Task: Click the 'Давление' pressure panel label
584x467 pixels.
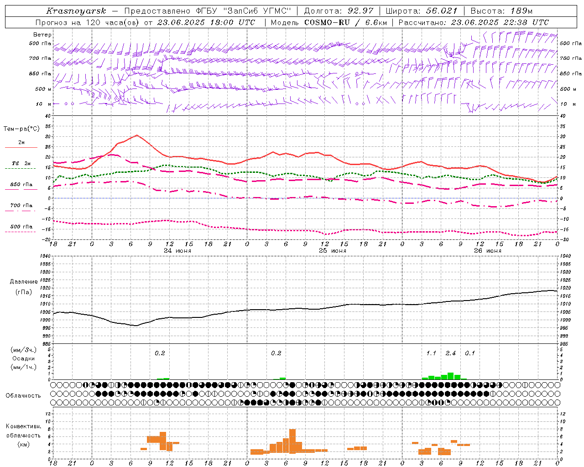Action: [x=24, y=282]
